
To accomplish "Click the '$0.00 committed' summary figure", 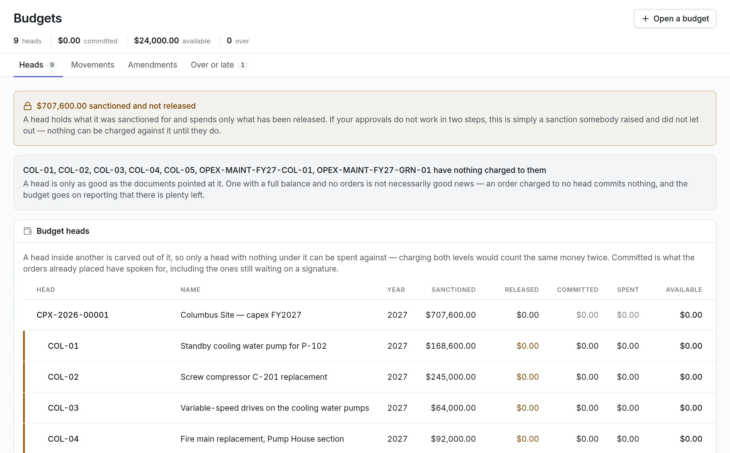I will tap(87, 41).
